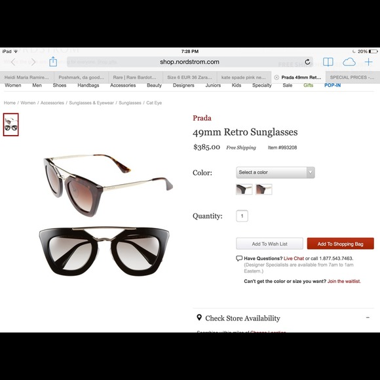The height and width of the screenshot is (380, 380).
Task: Tap the $385.00 price
Action: click(x=207, y=147)
